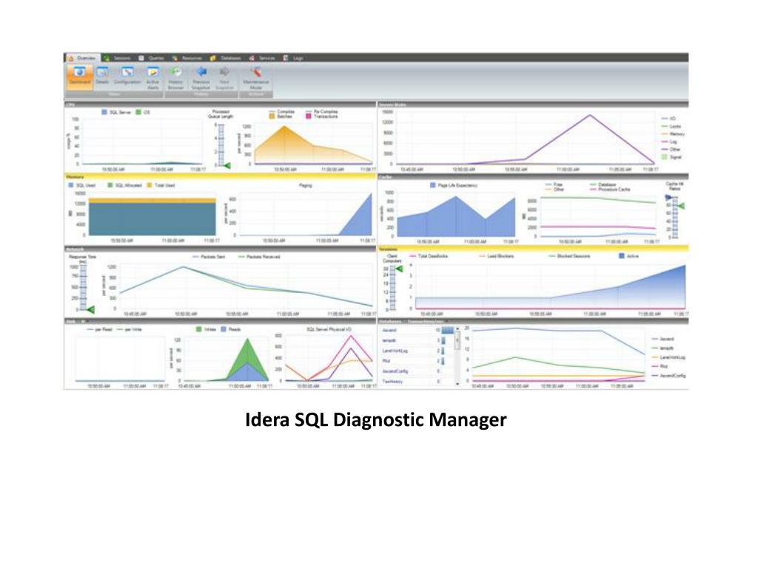Screen dimensions: 758x568
Task: Click the Batches legend swatch
Action: coord(272,116)
